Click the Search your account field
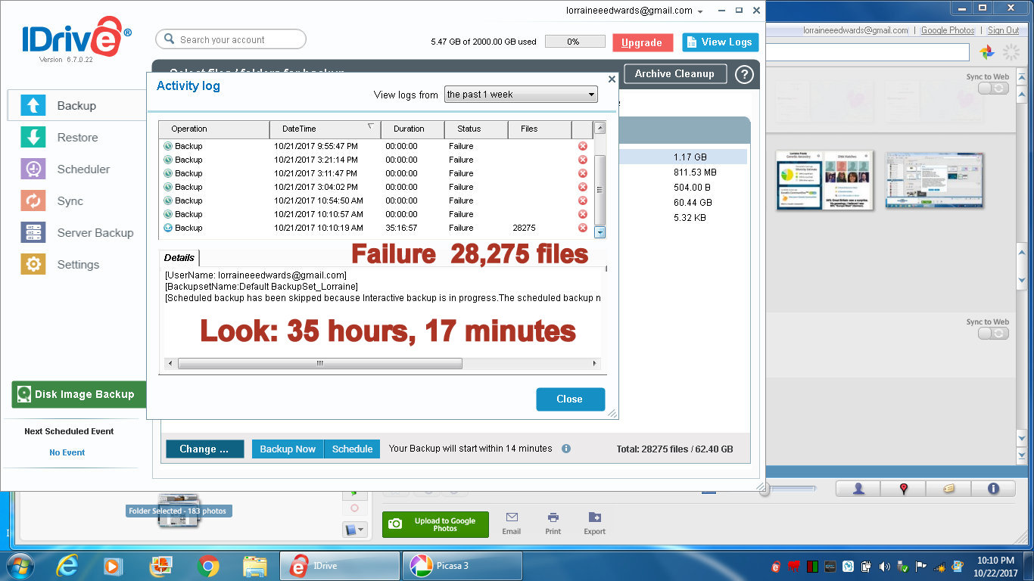1034x581 pixels. click(x=231, y=39)
